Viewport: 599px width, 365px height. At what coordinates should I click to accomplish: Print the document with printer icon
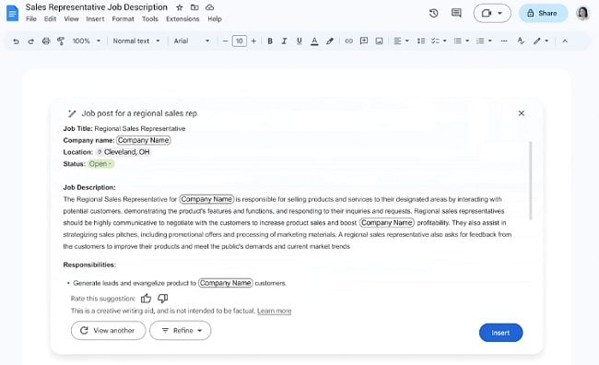coord(46,41)
